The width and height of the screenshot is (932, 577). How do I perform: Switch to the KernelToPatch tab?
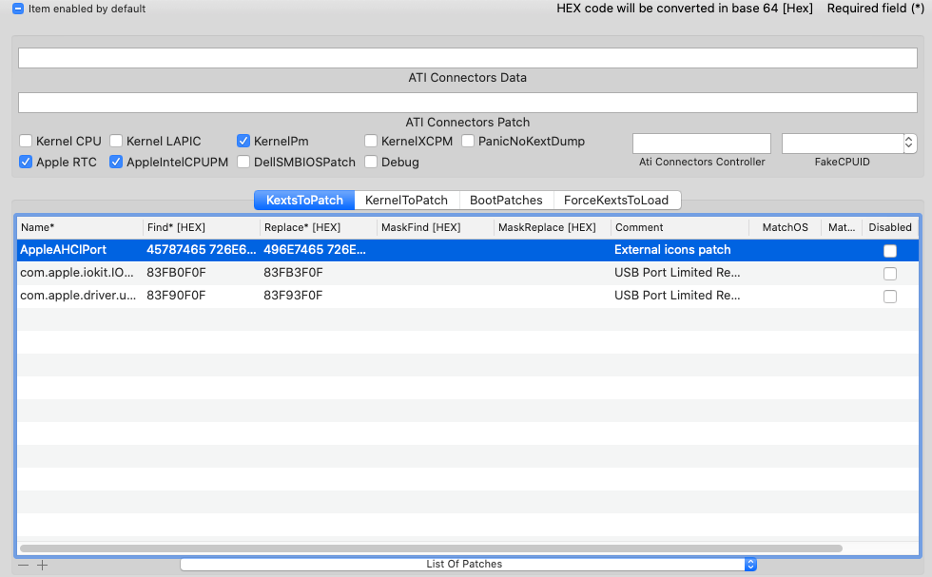coord(406,200)
